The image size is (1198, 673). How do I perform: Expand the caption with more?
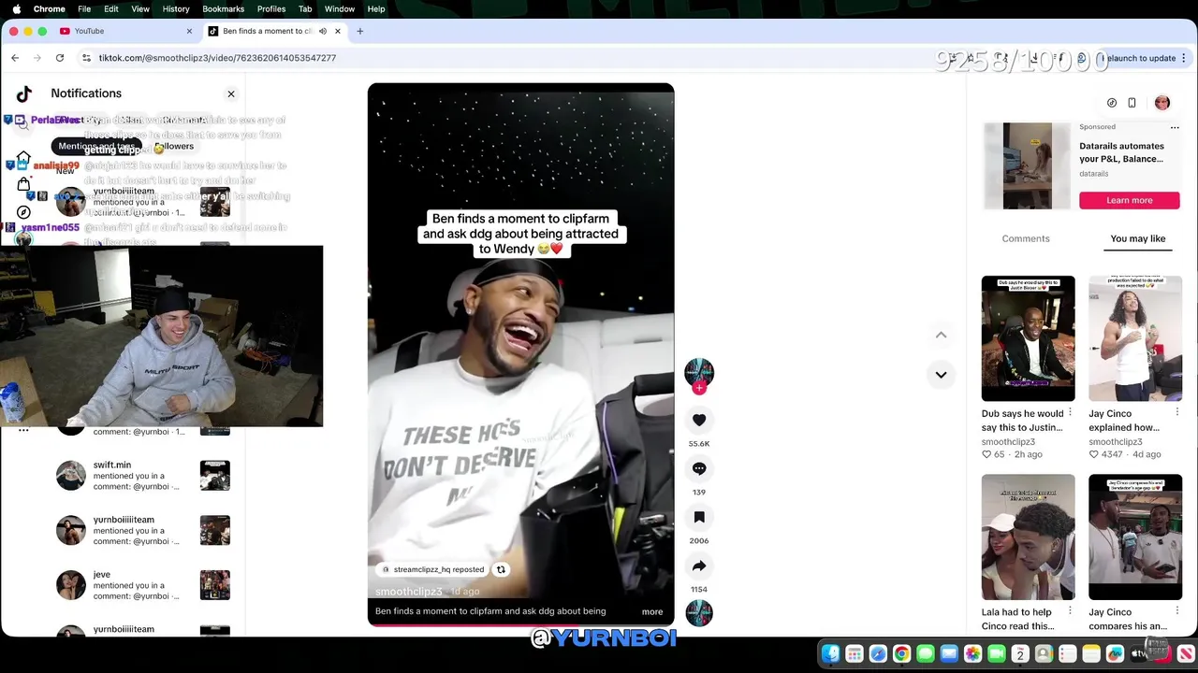pyautogui.click(x=652, y=611)
